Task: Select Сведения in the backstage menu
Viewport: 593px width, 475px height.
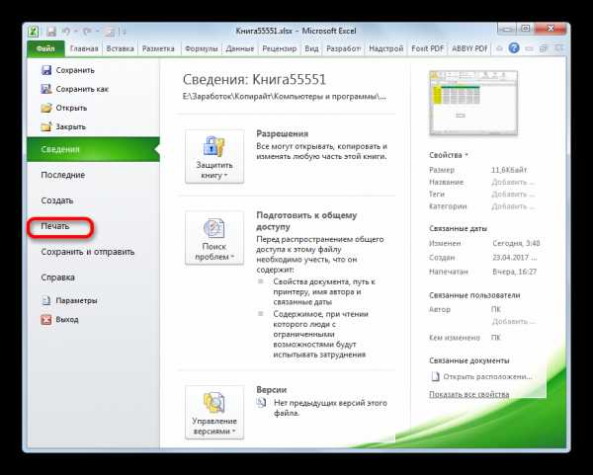Action: (94, 149)
